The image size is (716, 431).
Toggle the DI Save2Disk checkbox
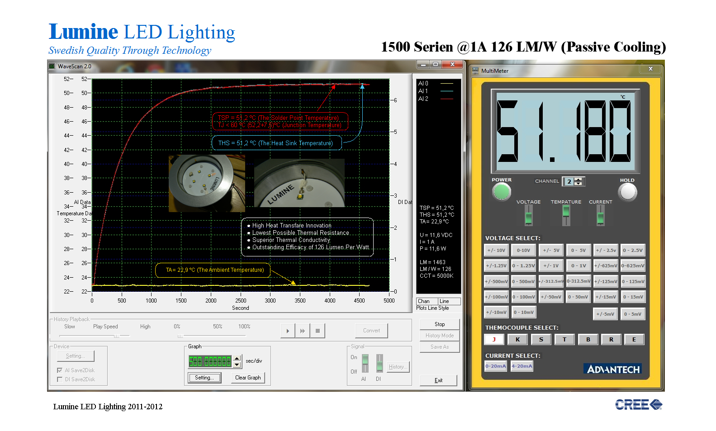pyautogui.click(x=60, y=379)
